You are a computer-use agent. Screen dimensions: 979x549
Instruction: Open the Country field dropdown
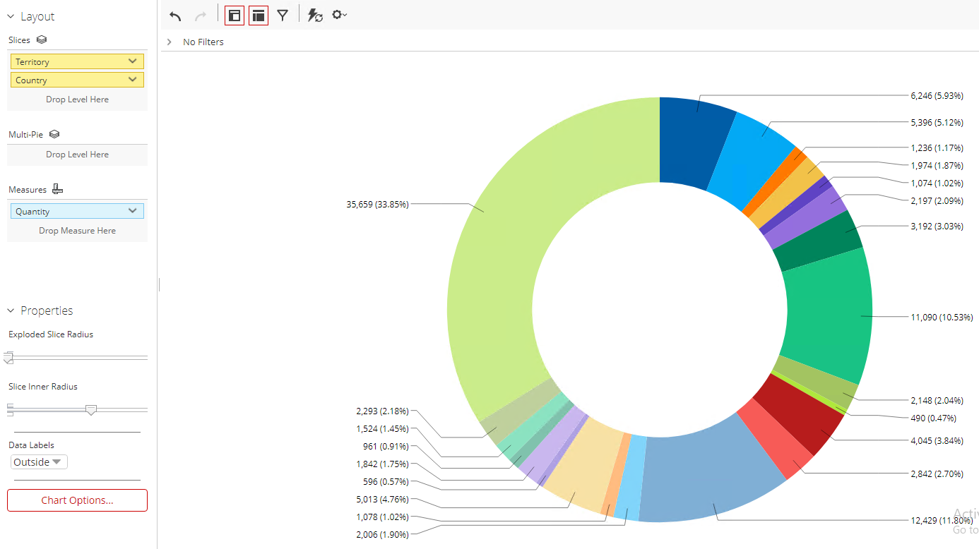pyautogui.click(x=133, y=80)
